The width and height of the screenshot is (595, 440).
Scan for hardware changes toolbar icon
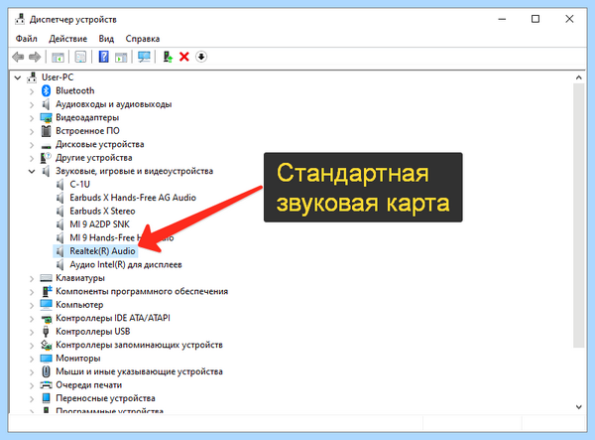144,57
